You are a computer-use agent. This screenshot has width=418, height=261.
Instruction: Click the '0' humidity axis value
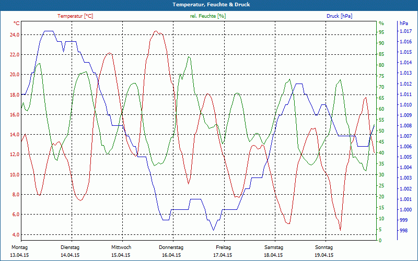380,240
